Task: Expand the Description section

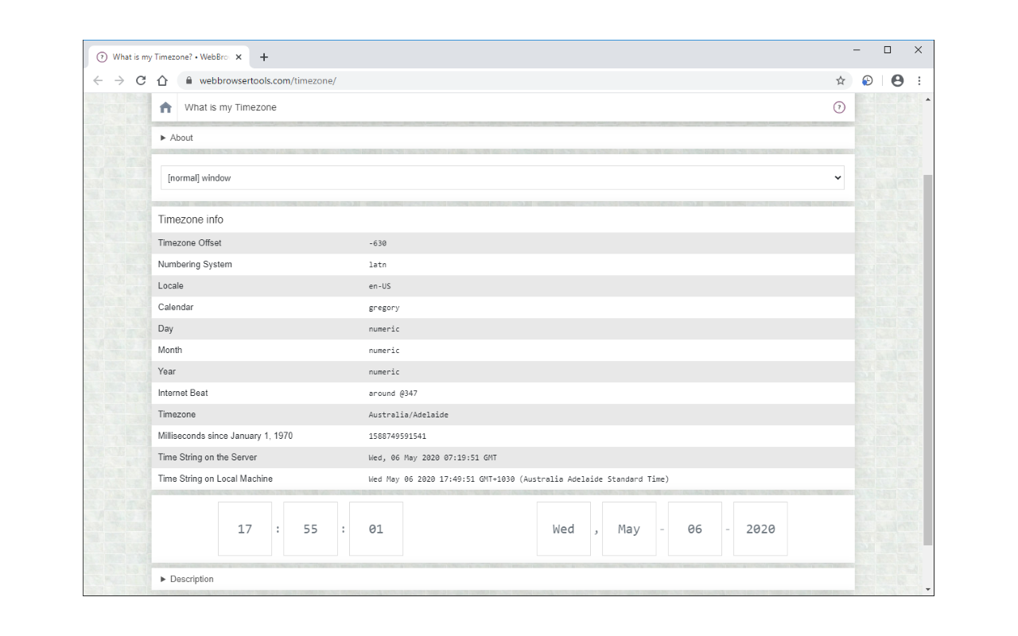Action: (187, 579)
